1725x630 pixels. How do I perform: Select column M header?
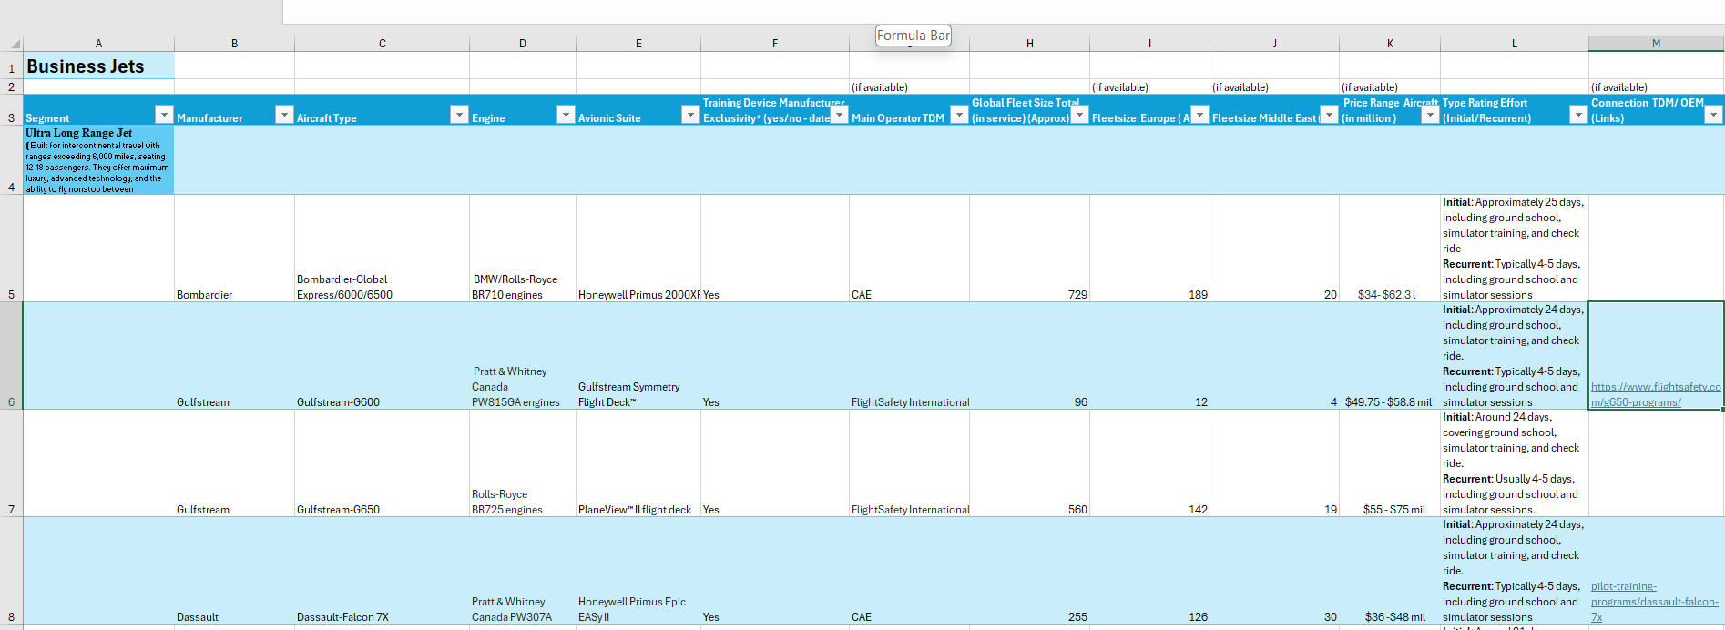[1656, 44]
